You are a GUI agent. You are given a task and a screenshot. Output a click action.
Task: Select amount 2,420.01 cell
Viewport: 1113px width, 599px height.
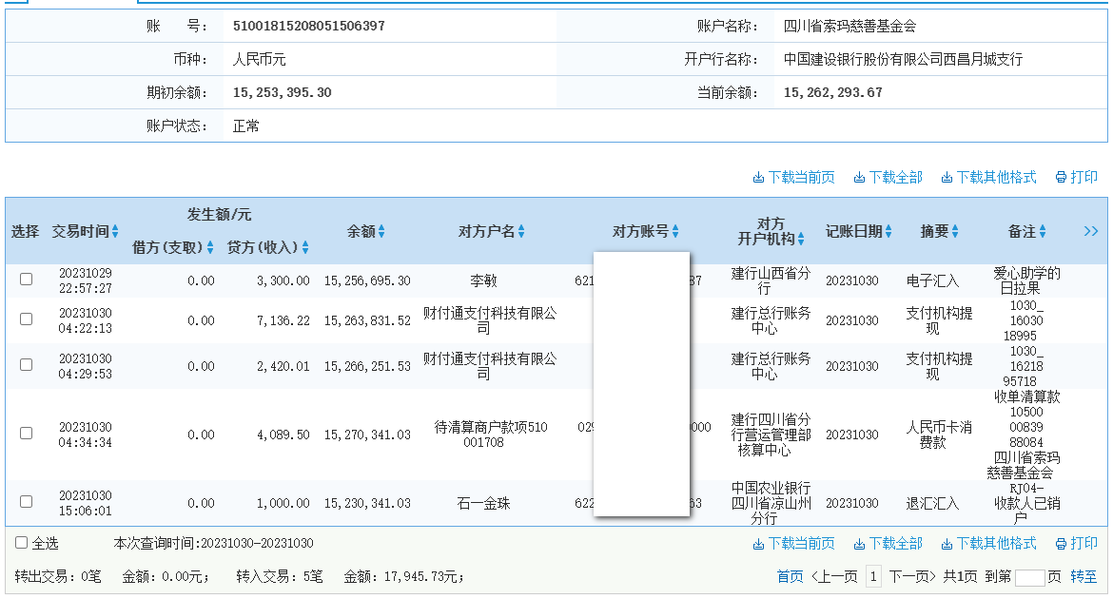coord(283,366)
